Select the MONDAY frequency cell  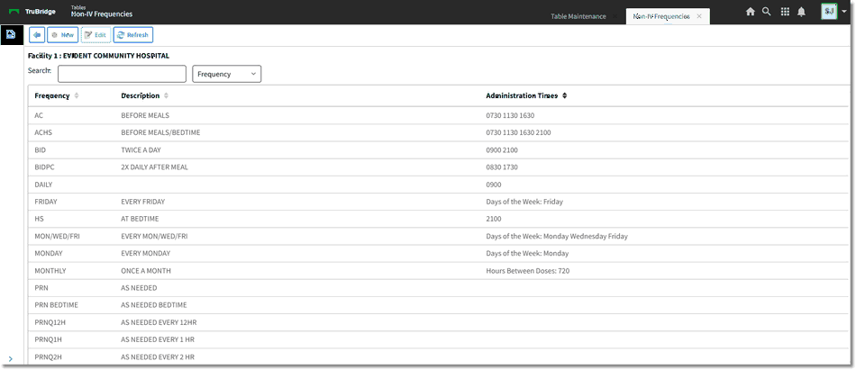[48, 253]
